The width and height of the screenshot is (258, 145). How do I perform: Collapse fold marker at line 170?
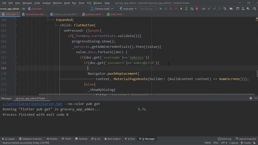click(x=15, y=74)
